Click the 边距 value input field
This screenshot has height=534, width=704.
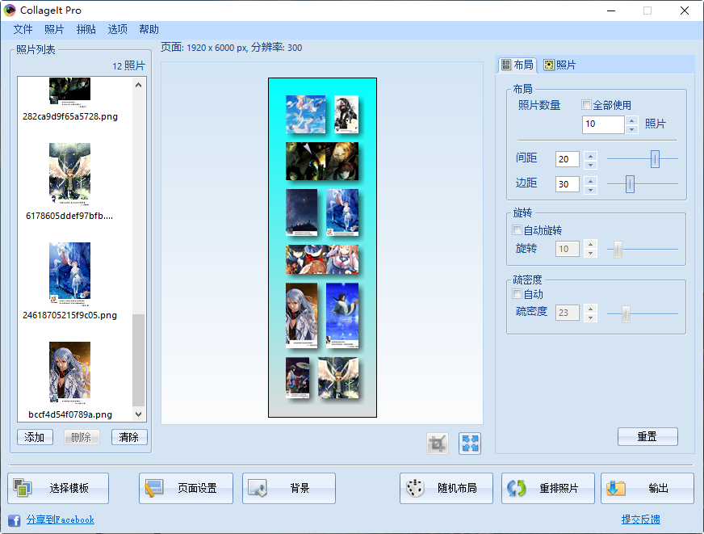(x=567, y=184)
